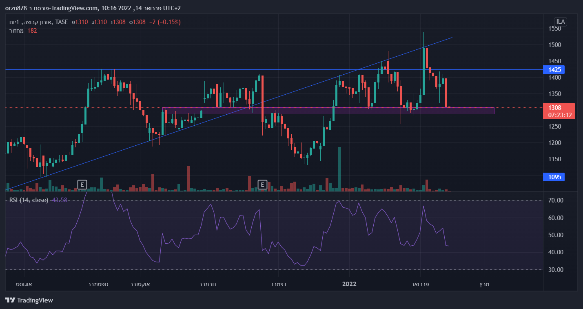
Task: Open the earnings E marker near December
Action: coord(262,185)
